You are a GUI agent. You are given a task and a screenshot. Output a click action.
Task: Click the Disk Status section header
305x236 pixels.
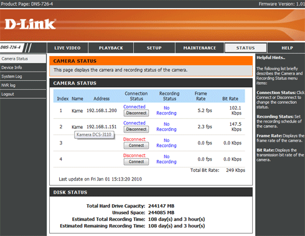point(151,192)
